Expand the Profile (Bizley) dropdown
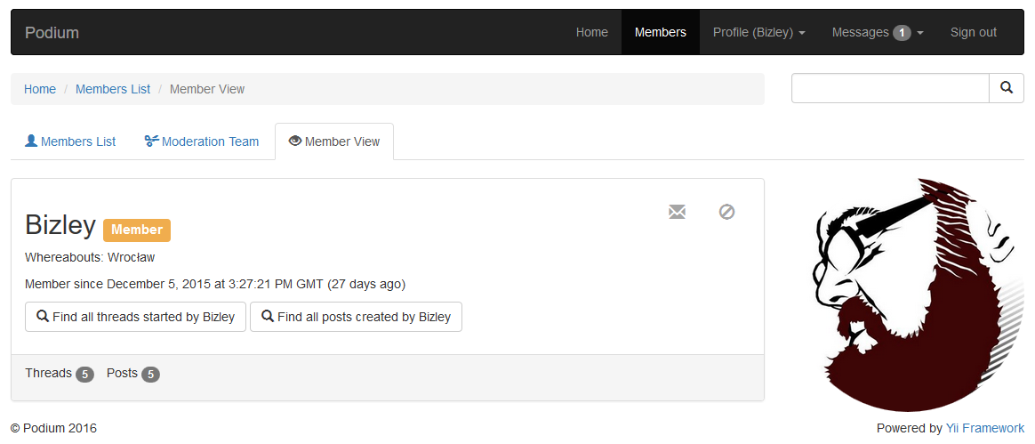 click(759, 32)
